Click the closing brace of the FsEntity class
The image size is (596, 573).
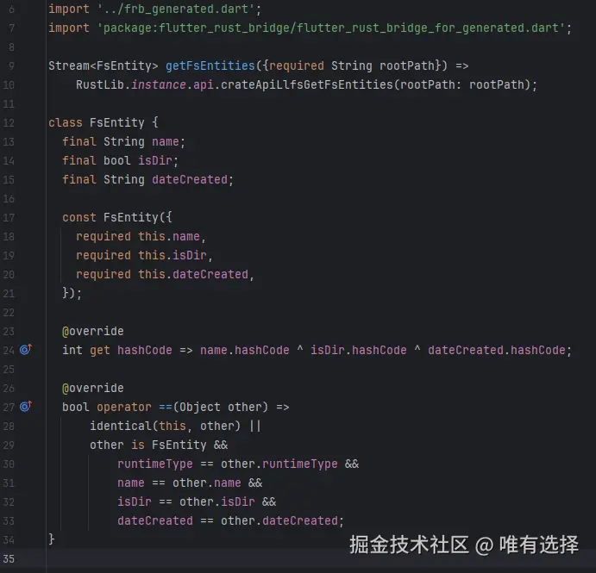pos(52,539)
